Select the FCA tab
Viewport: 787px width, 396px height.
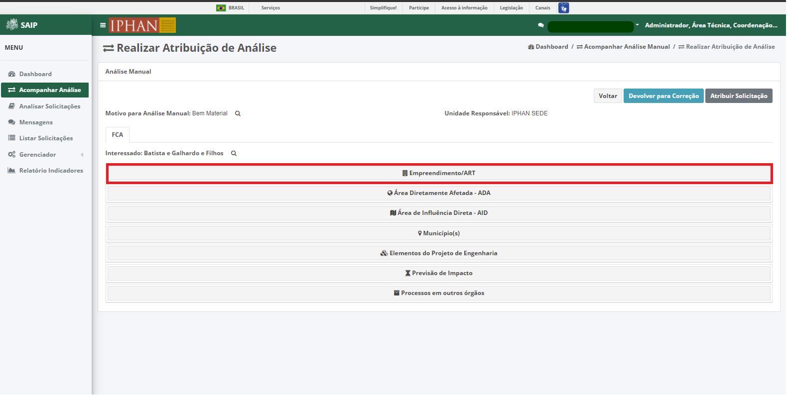(118, 135)
